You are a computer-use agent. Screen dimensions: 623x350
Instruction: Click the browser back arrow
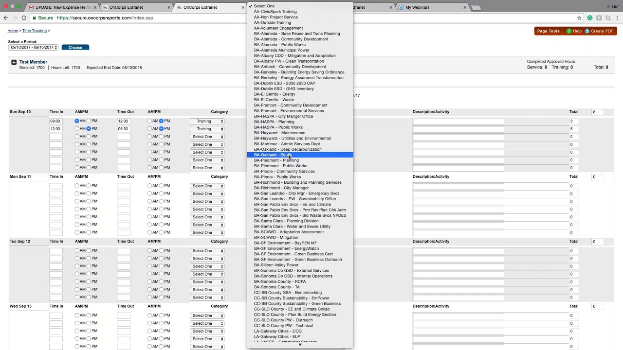(6, 18)
